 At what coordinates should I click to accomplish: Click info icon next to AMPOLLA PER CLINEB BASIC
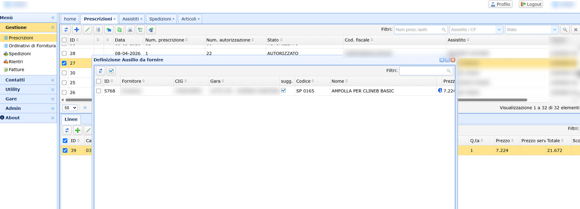point(440,90)
